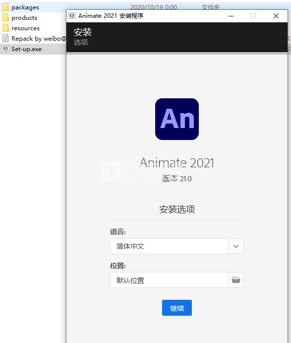291x343 pixels.
Task: Close the Animate 2021 installer window
Action: point(276,16)
